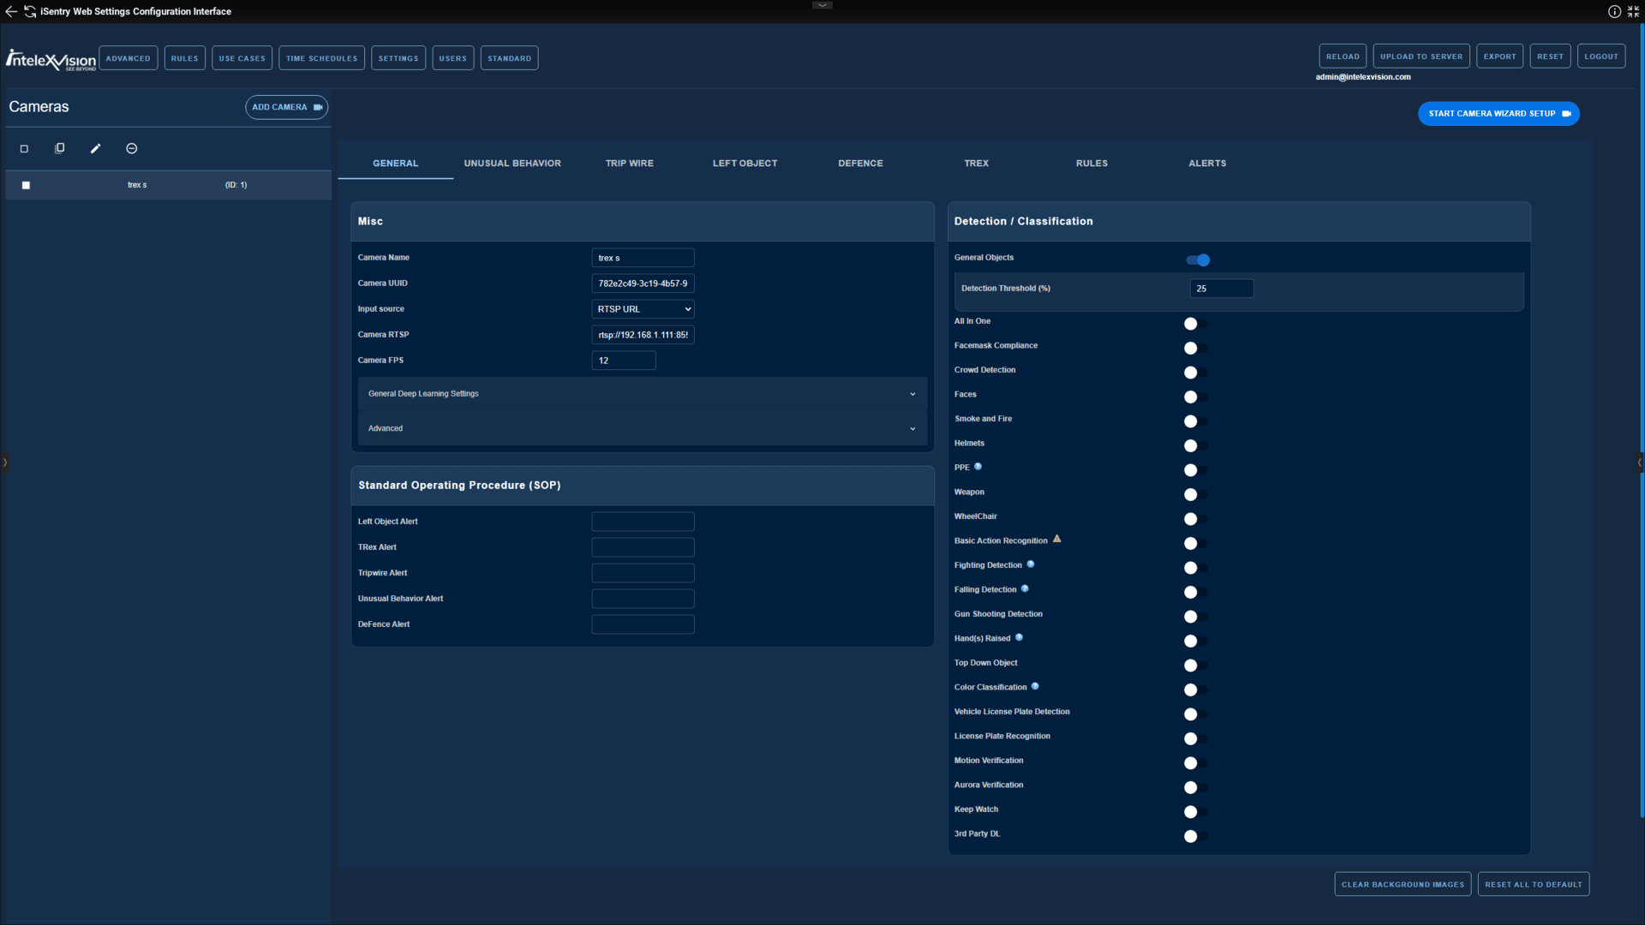Expand General Deep Learning Settings
This screenshot has width=1645, height=925.
642,394
